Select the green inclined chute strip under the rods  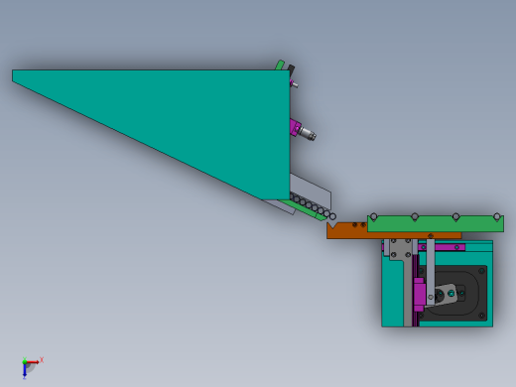(303, 209)
